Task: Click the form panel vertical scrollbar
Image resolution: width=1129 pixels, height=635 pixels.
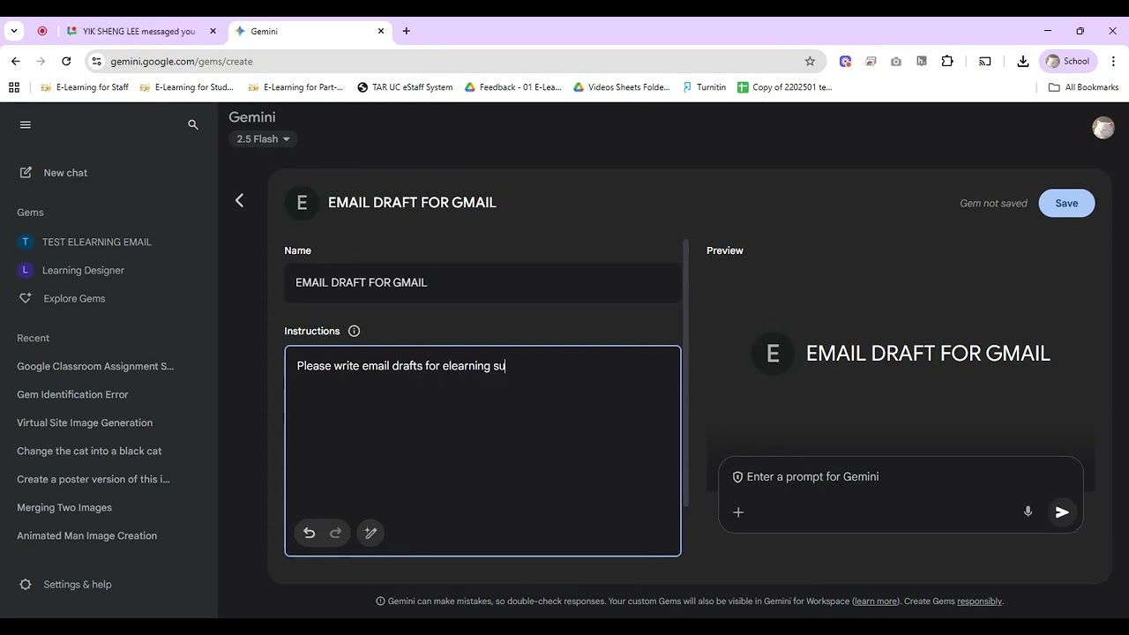Action: 686,372
